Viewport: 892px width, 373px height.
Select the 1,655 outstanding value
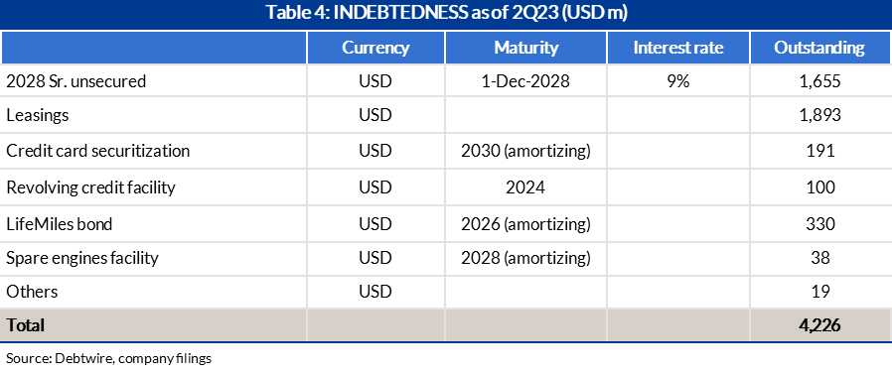pyautogui.click(x=819, y=81)
